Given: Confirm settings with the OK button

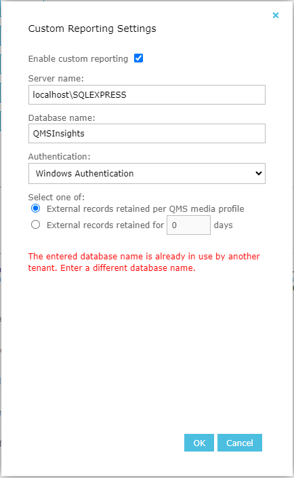Looking at the screenshot, I should click(x=199, y=443).
